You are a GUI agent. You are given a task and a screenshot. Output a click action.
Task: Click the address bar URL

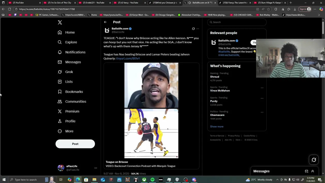click(x=47, y=9)
